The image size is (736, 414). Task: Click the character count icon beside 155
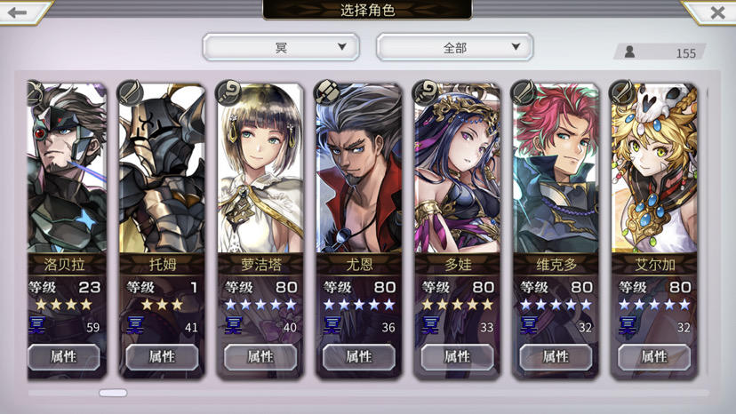[629, 52]
